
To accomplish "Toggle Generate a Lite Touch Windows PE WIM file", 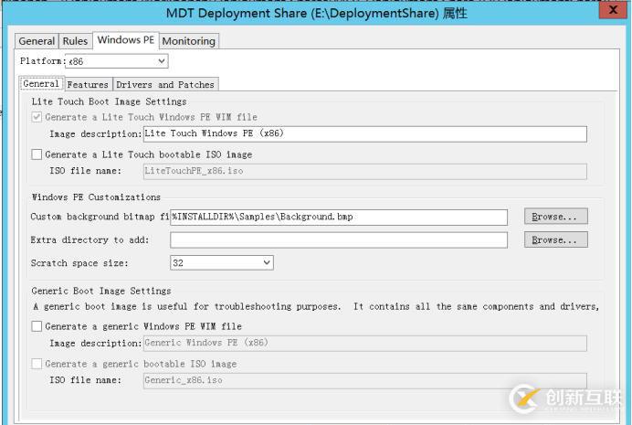I will (x=37, y=117).
